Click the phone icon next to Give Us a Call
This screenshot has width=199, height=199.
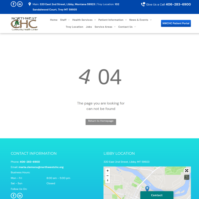pos(143,4)
